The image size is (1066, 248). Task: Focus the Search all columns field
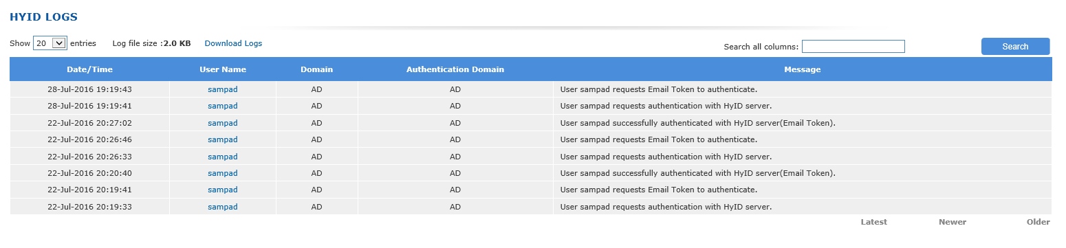click(853, 46)
